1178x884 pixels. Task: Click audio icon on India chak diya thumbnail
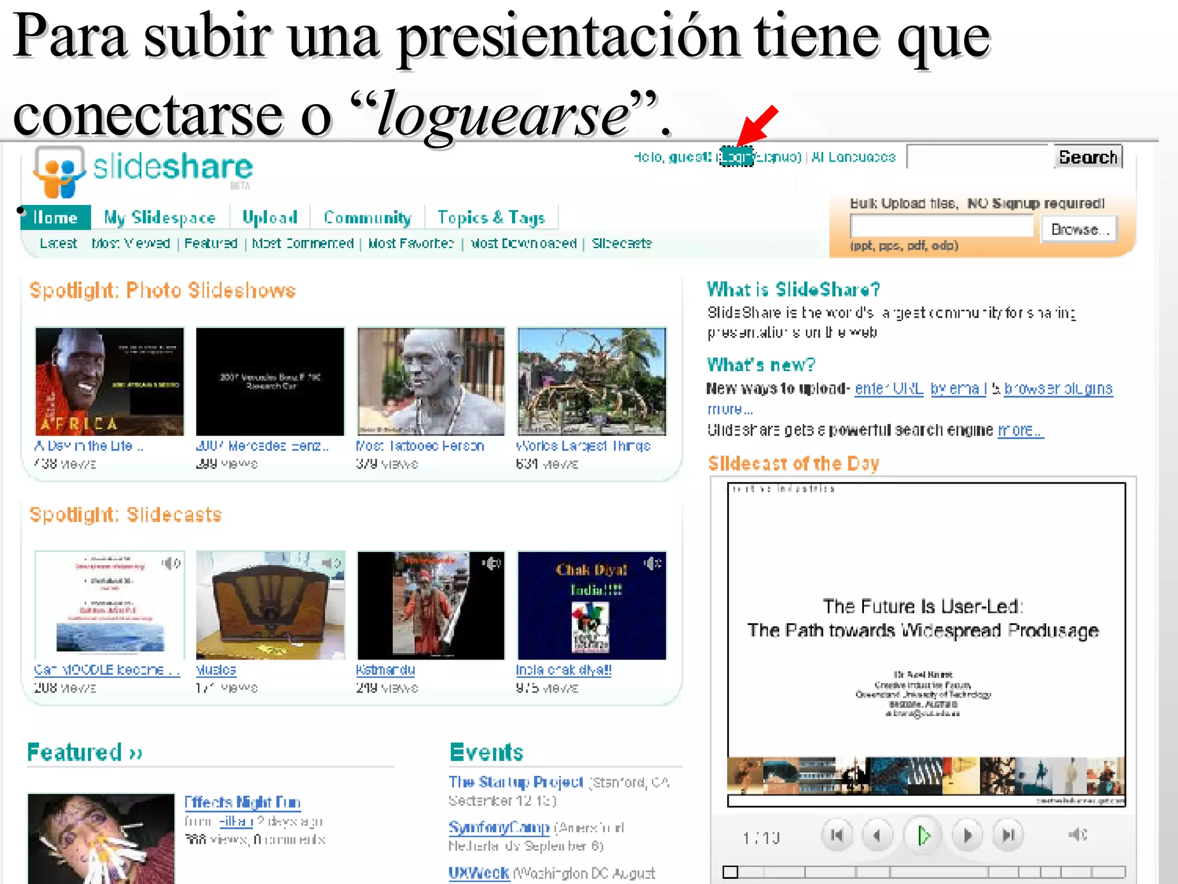(653, 563)
